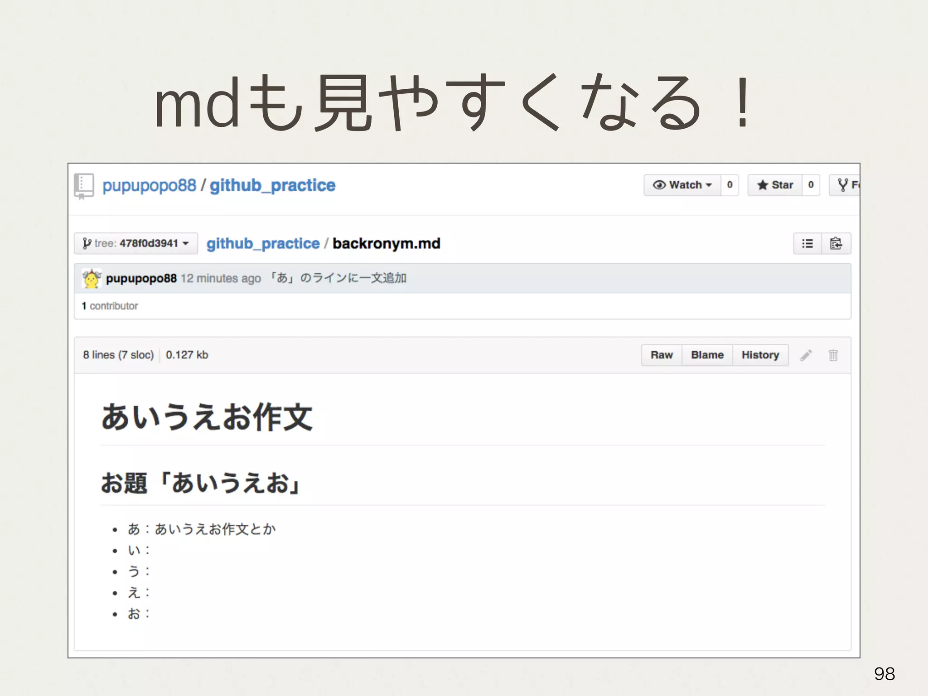
Task: Click the pupupopo88 avatar image
Action: point(92,278)
